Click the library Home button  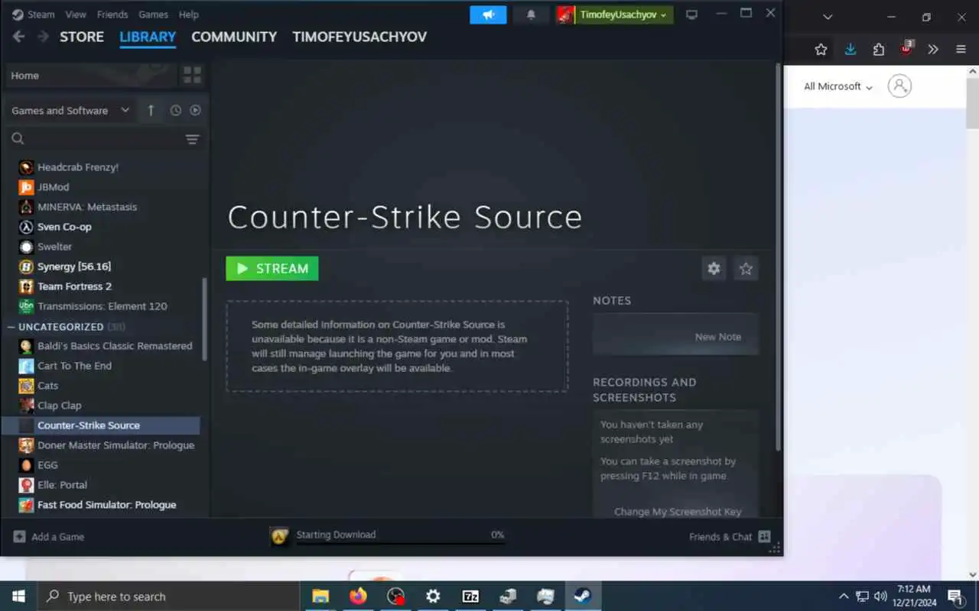coord(91,76)
